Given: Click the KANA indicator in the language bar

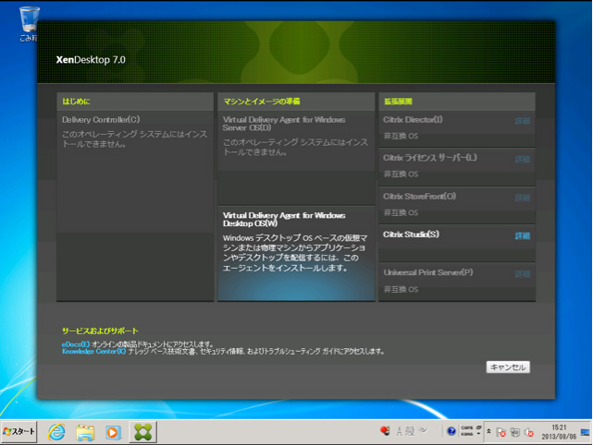Looking at the screenshot, I should [466, 434].
